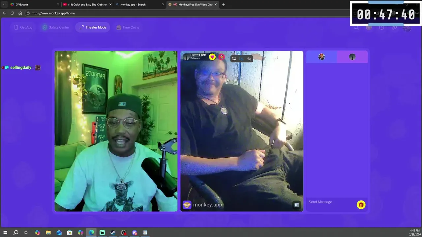Screen dimensions: 422x237
Task: Close the GIVEAWAY tab
Action: tap(58, 5)
